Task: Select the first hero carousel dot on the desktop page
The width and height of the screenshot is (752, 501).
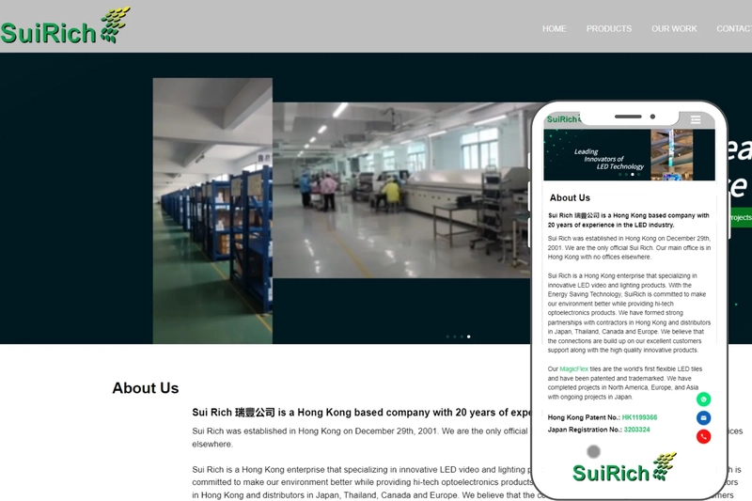Action: tap(448, 337)
